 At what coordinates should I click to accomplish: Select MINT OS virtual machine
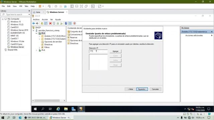pyautogui.click(x=14, y=36)
